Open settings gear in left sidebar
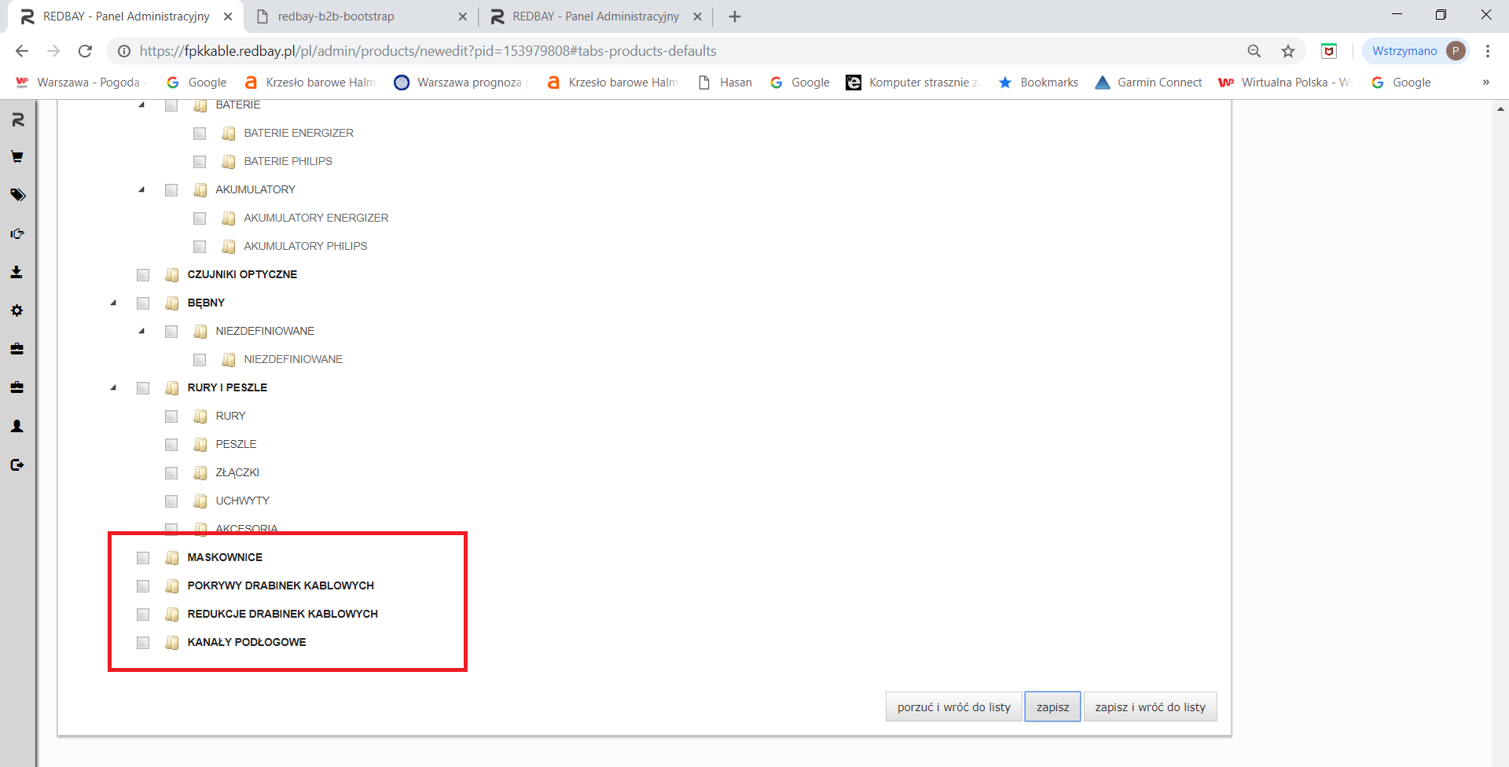Viewport: 1509px width, 767px height. [x=17, y=310]
